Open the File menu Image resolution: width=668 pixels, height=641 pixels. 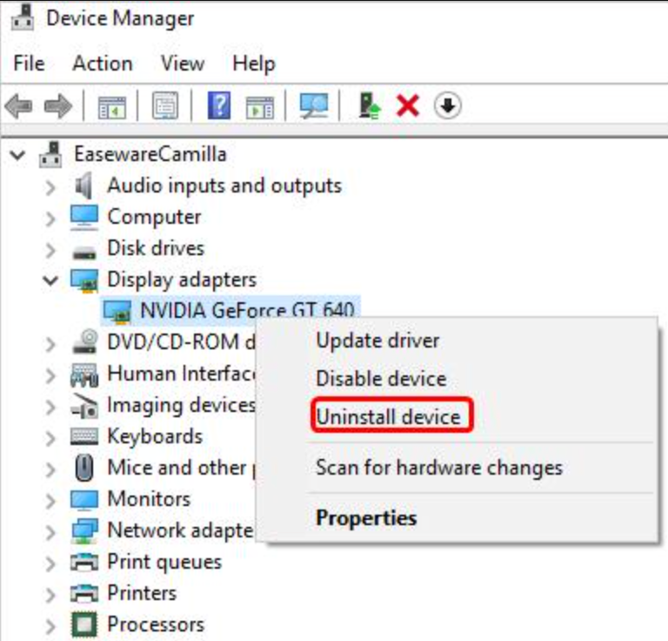pos(29,64)
